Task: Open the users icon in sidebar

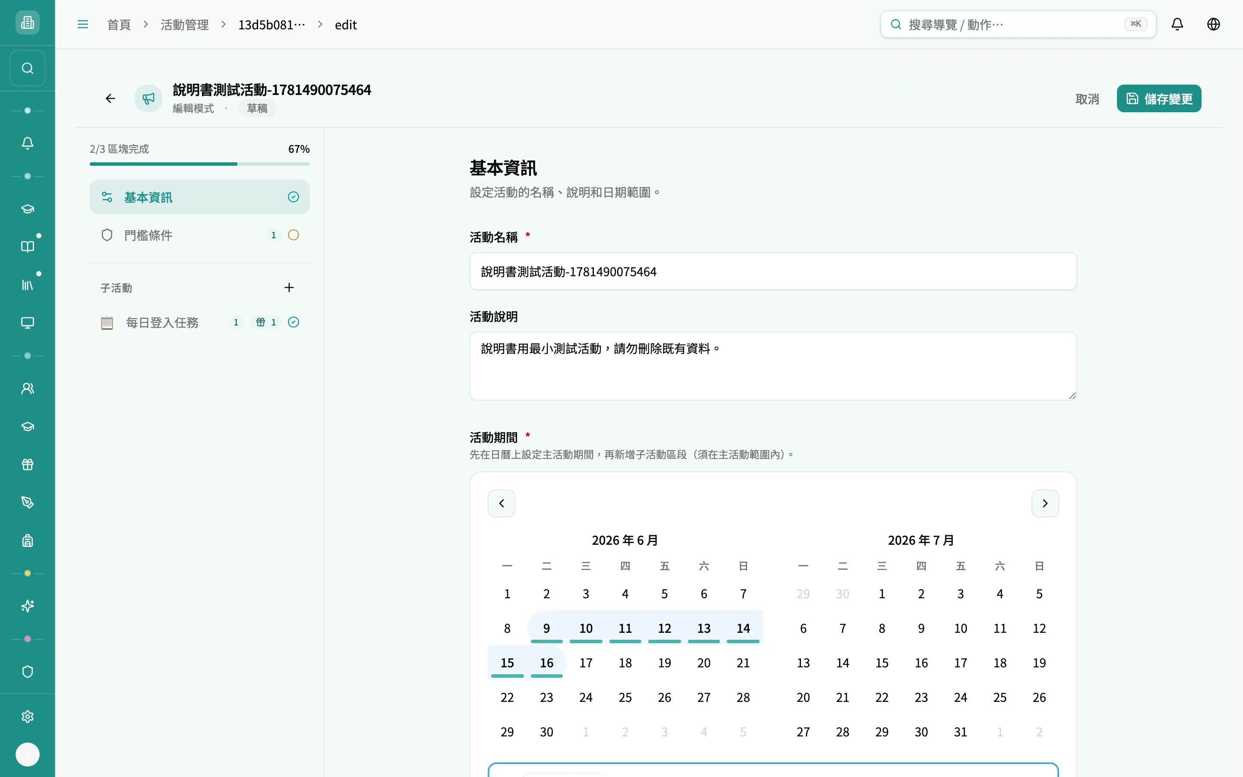Action: [x=28, y=388]
